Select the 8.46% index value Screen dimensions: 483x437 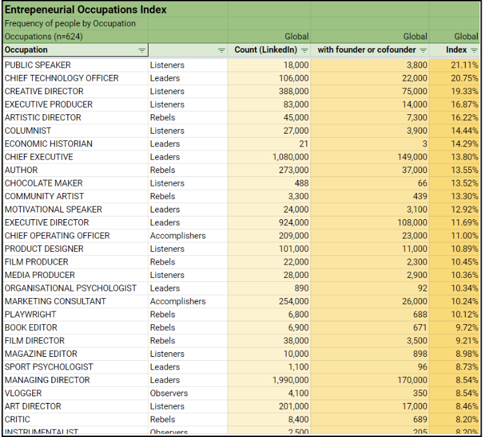click(454, 406)
